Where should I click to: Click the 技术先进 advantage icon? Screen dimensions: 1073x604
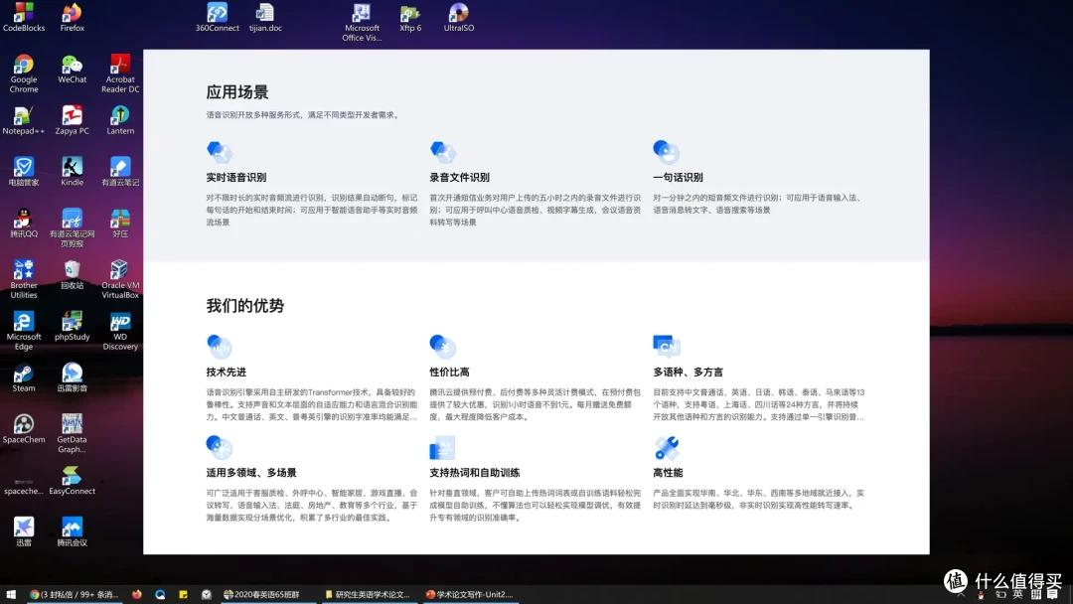click(x=219, y=346)
